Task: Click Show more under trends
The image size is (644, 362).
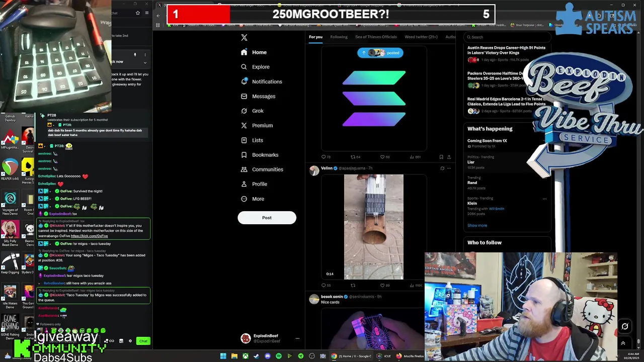Action: pyautogui.click(x=477, y=225)
